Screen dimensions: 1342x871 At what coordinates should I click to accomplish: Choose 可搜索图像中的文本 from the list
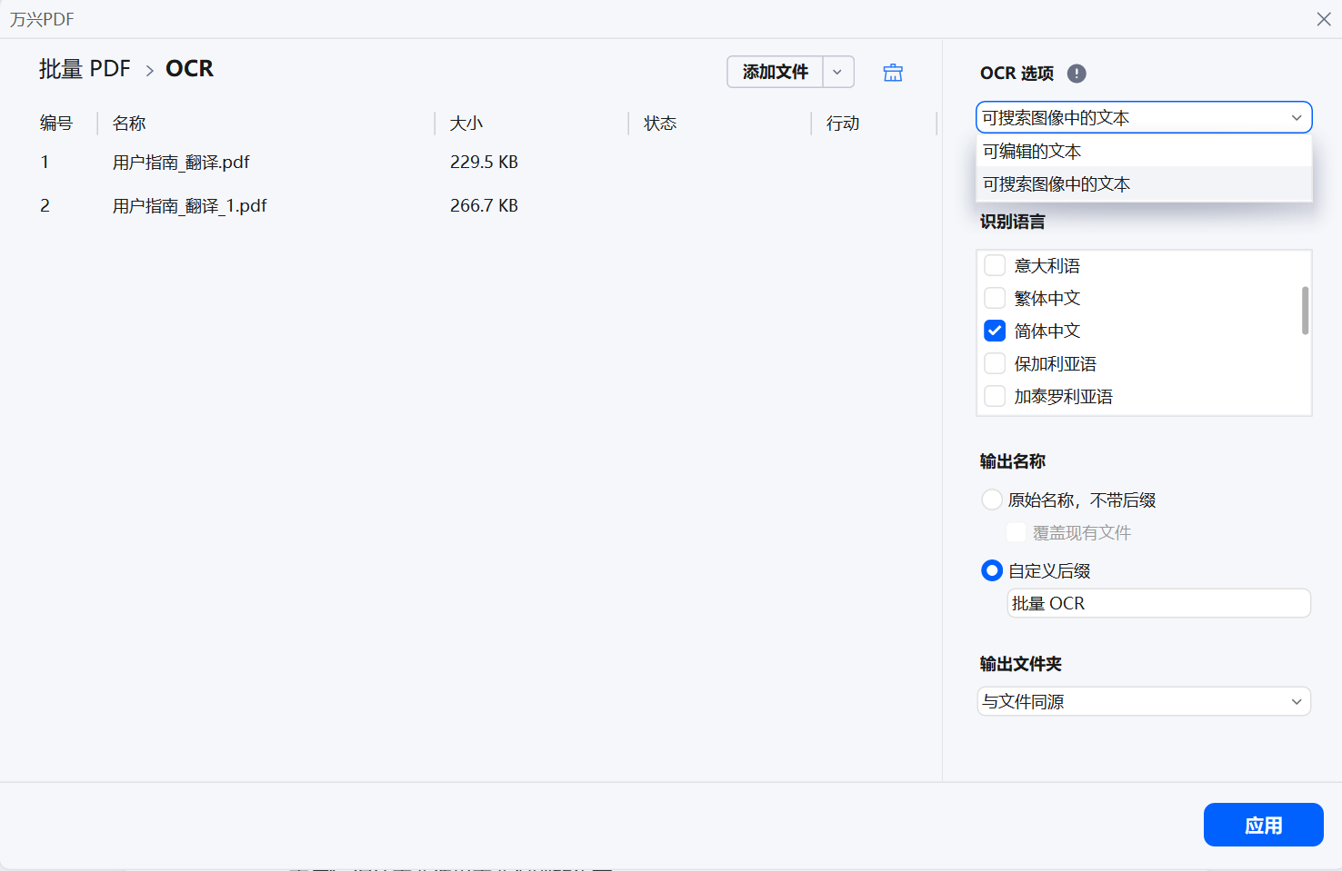point(1055,184)
